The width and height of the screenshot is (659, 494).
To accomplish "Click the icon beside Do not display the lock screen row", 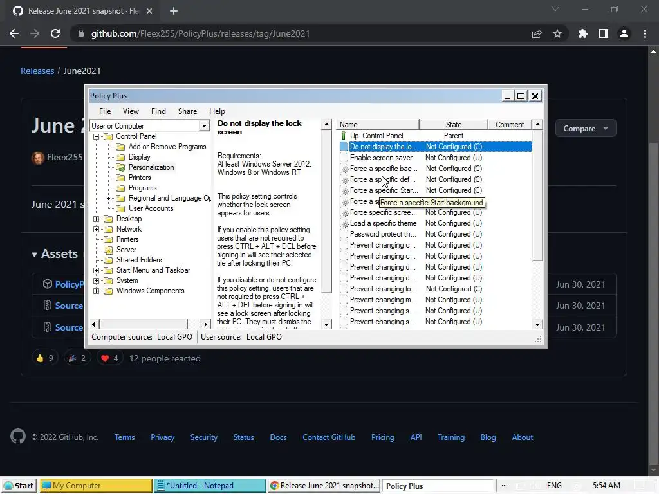I will click(344, 147).
